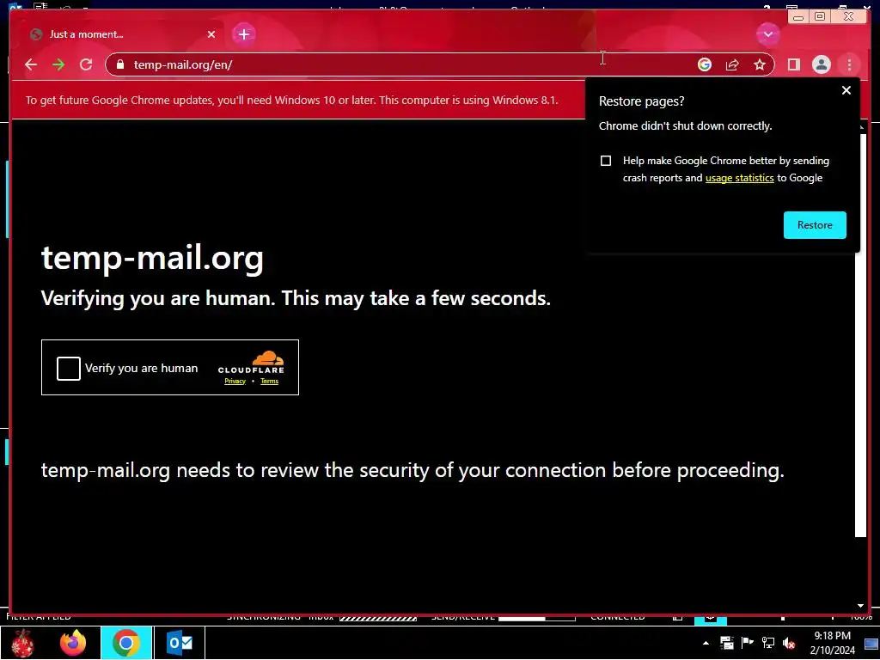Open a new tab with the plus button
Image resolution: width=880 pixels, height=660 pixels.
pos(243,34)
